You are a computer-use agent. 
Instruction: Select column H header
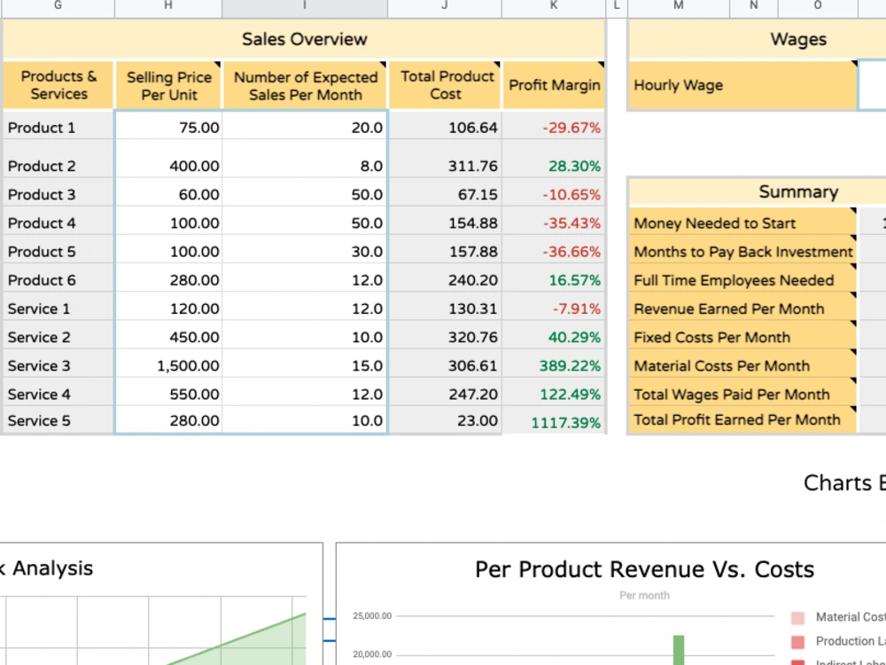[167, 5]
